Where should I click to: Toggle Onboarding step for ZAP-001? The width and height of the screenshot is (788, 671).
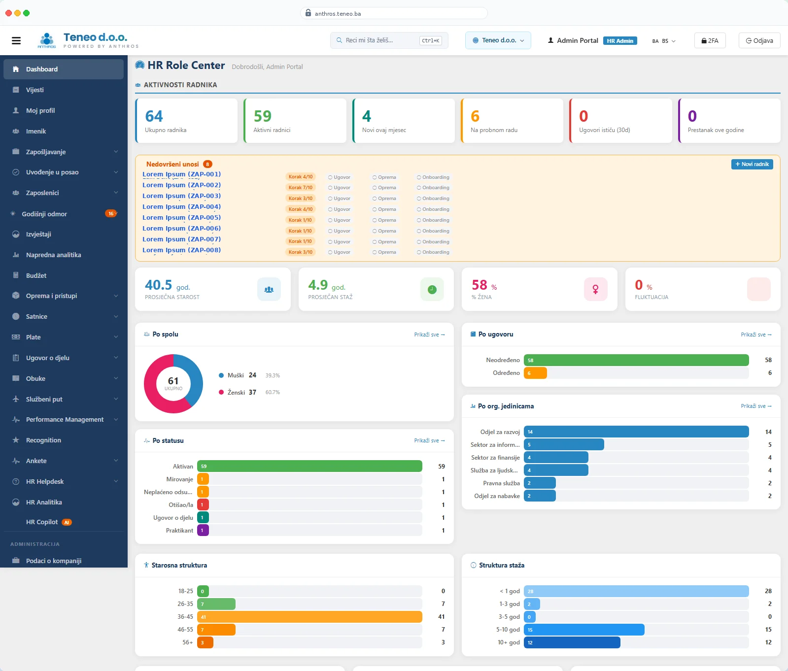[x=433, y=177]
